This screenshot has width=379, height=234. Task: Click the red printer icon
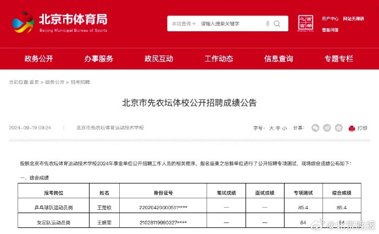(352, 128)
